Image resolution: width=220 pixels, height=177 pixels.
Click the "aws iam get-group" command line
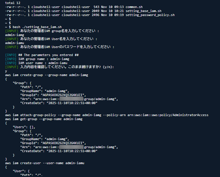pos(44,119)
